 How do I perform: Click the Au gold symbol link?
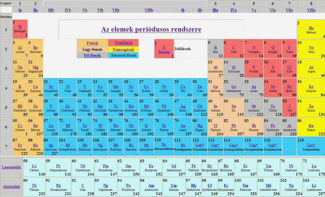(x=183, y=126)
